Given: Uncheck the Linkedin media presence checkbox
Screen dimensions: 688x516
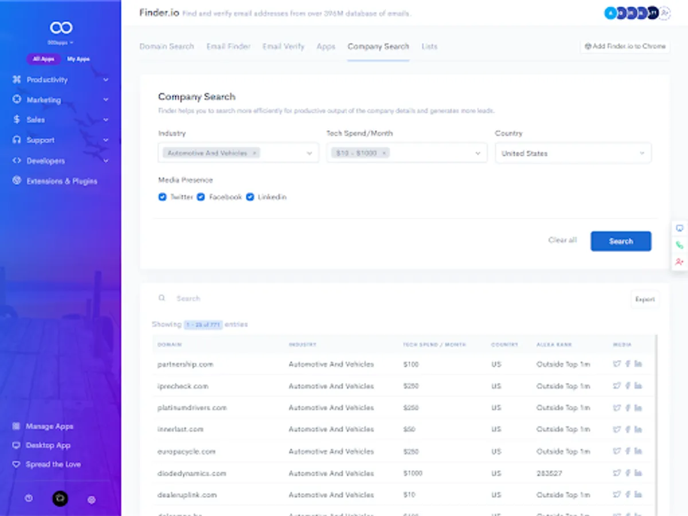Looking at the screenshot, I should (250, 197).
